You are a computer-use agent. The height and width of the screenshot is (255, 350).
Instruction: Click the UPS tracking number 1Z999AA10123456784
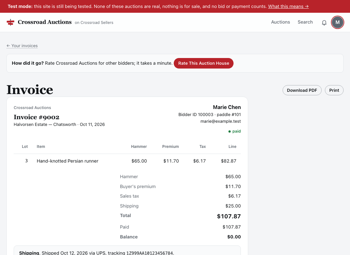[x=150, y=253]
